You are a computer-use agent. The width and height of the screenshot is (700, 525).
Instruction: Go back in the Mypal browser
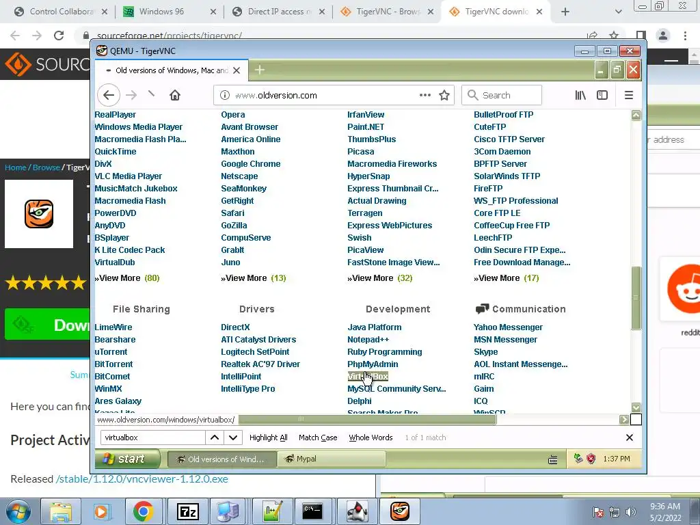(109, 95)
